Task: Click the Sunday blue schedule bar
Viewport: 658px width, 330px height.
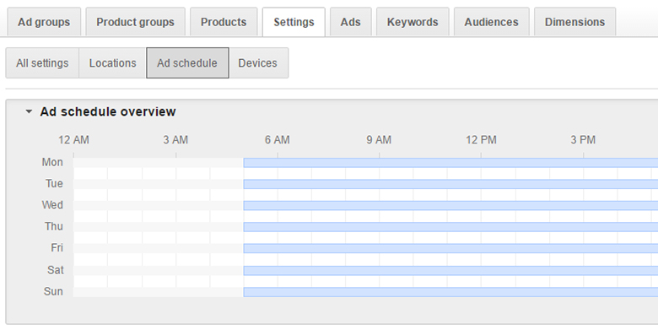Action: click(450, 292)
